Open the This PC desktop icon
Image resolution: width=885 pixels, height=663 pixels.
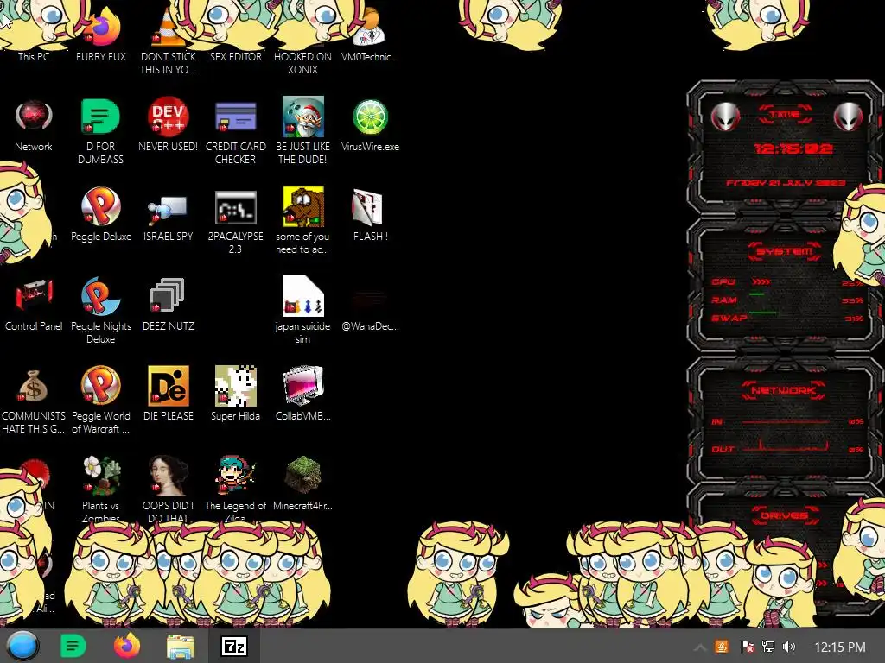click(34, 34)
